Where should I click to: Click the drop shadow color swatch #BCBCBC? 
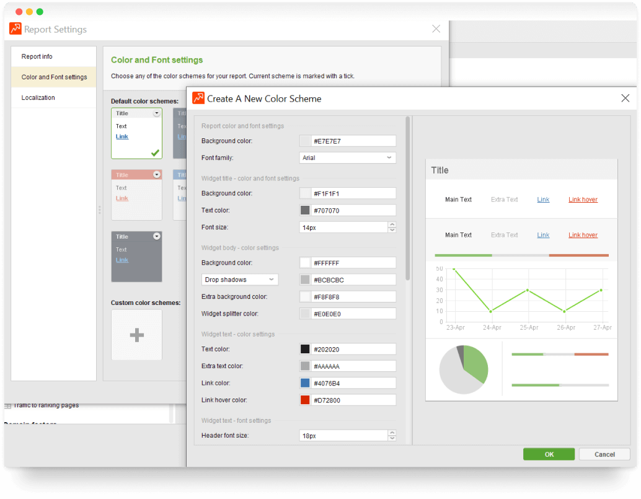(x=305, y=280)
